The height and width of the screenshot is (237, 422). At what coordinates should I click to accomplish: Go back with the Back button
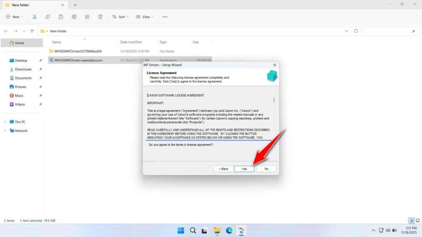click(x=223, y=169)
